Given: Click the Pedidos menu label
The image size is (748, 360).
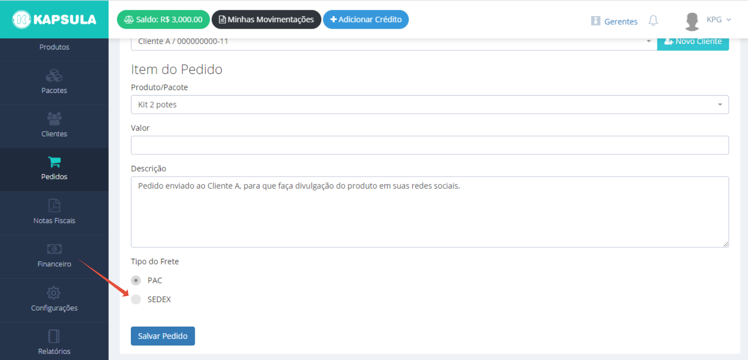Looking at the screenshot, I should (54, 177).
